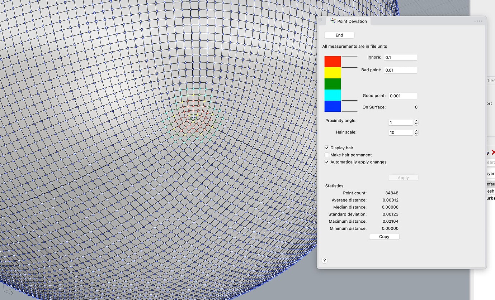The image size is (495, 300).
Task: Open help using the question mark icon
Action: pyautogui.click(x=325, y=260)
